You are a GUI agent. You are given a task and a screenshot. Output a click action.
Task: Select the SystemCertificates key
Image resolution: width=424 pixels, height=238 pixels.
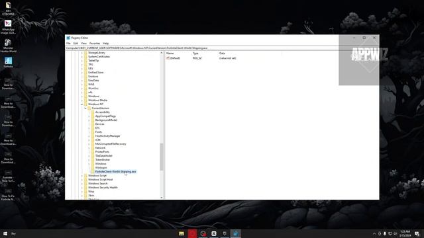[99, 57]
